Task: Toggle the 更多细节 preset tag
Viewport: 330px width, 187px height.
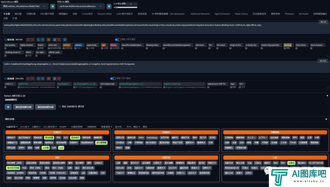Action: click(75, 138)
